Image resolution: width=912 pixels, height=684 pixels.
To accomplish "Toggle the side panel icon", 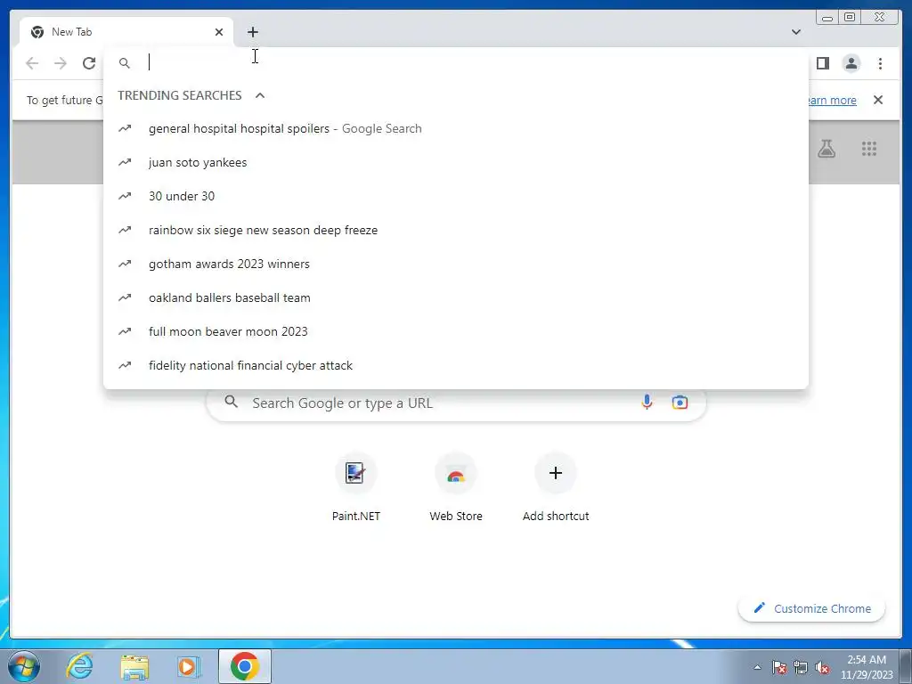I will tap(822, 63).
